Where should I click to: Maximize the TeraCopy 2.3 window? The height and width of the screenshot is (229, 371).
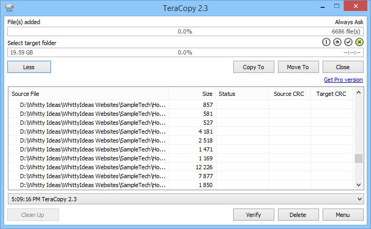pyautogui.click(x=337, y=6)
